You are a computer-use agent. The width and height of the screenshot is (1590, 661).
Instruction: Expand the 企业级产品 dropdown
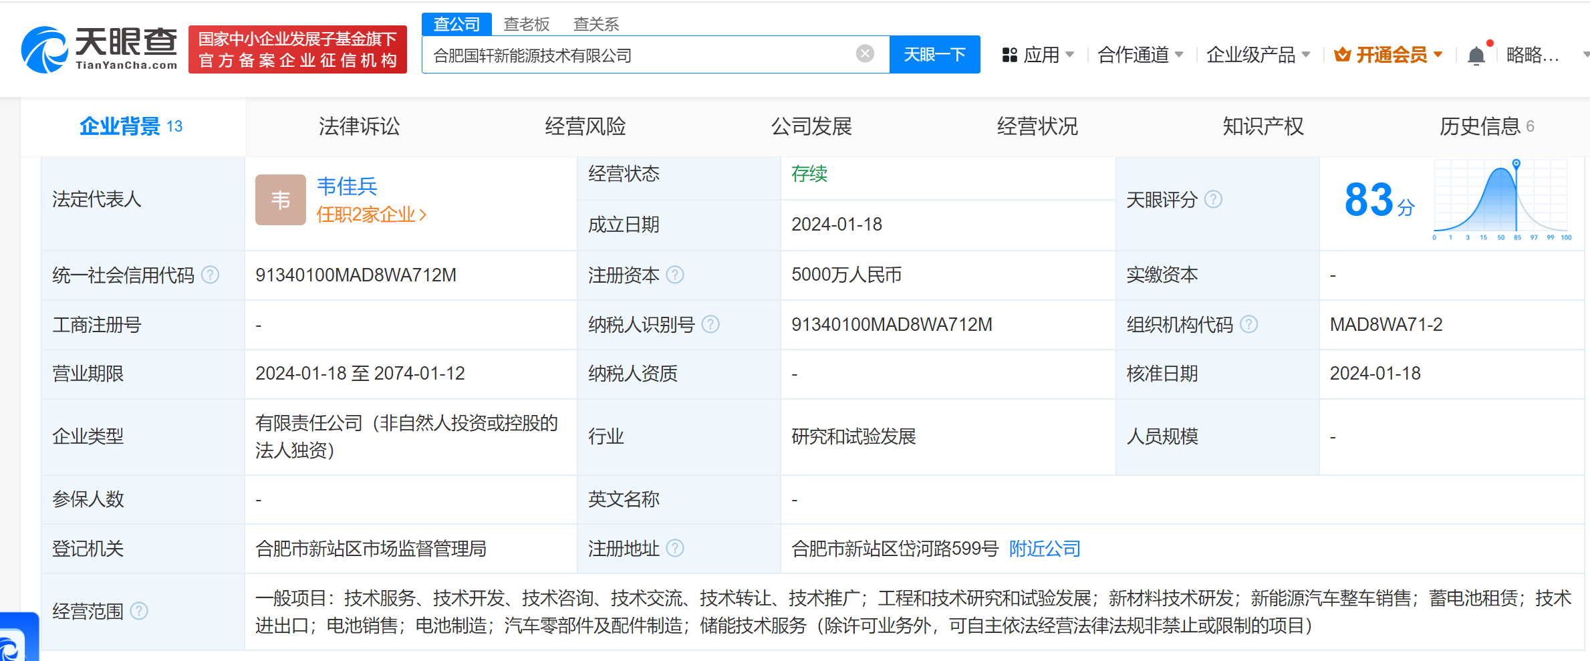pyautogui.click(x=1258, y=55)
